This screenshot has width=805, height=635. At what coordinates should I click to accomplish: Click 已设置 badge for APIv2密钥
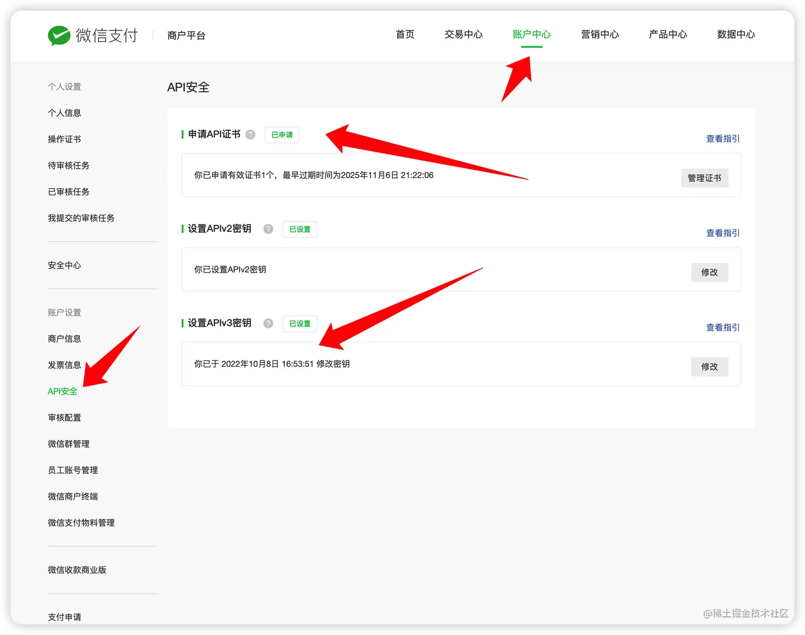(x=300, y=229)
